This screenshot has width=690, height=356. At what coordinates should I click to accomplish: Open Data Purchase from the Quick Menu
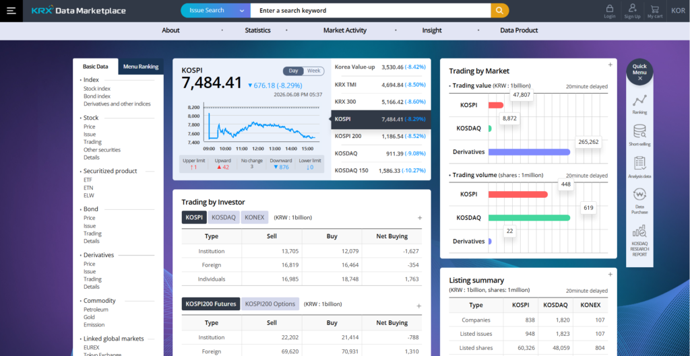pyautogui.click(x=640, y=201)
